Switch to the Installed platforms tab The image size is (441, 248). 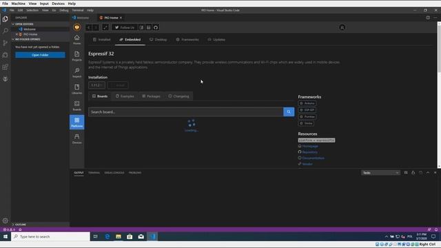pyautogui.click(x=102, y=40)
